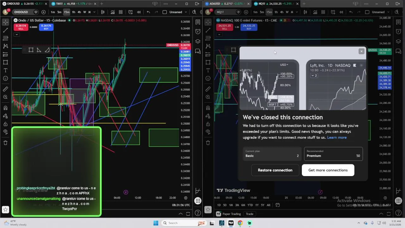
Task: Select 1m timeframe in left window
Action: click(x=53, y=12)
